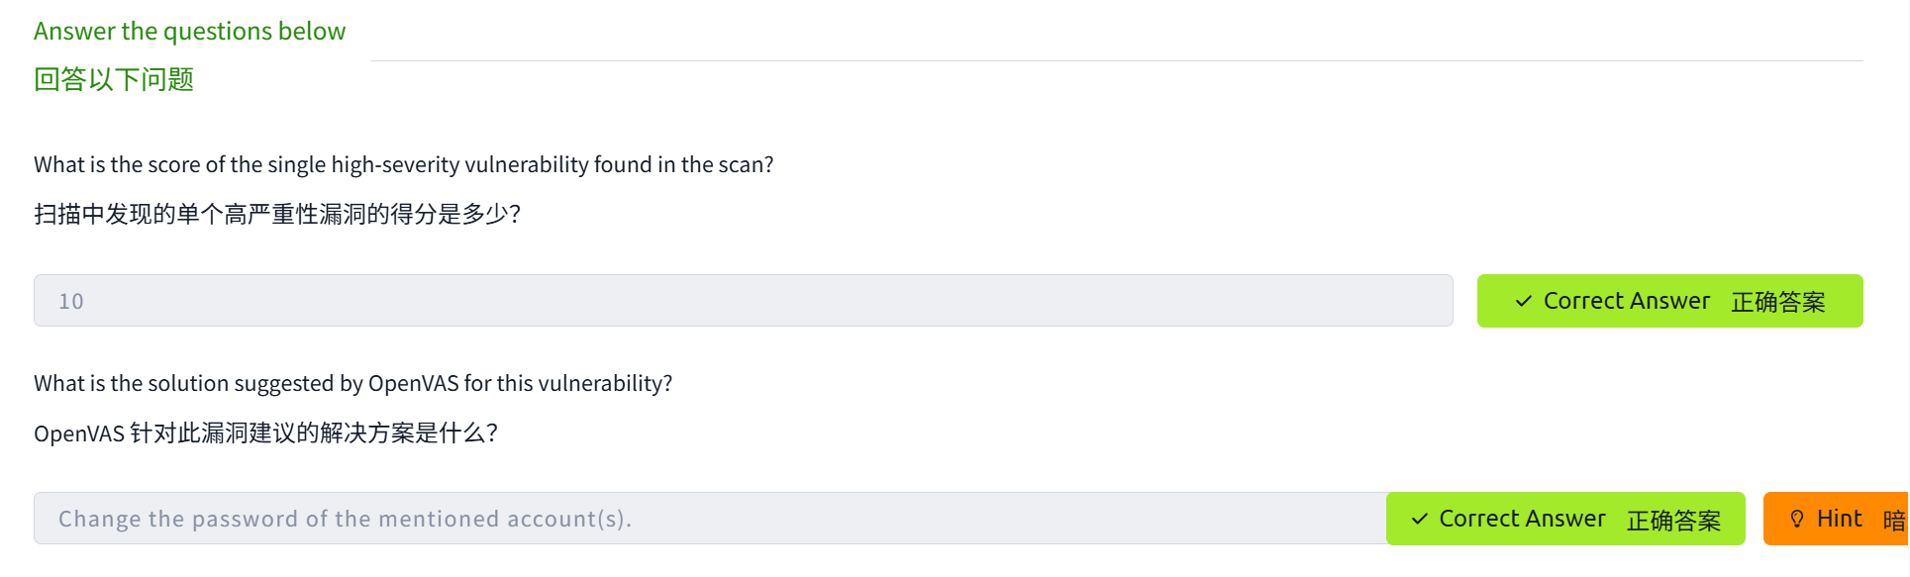
Task: Click the lightbulb icon on Hint button
Action: (1797, 519)
